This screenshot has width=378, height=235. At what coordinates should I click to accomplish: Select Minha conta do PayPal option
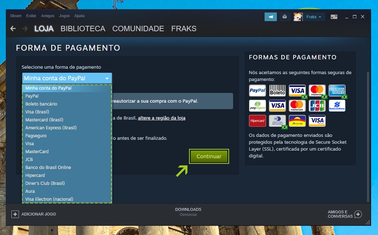[x=67, y=88]
